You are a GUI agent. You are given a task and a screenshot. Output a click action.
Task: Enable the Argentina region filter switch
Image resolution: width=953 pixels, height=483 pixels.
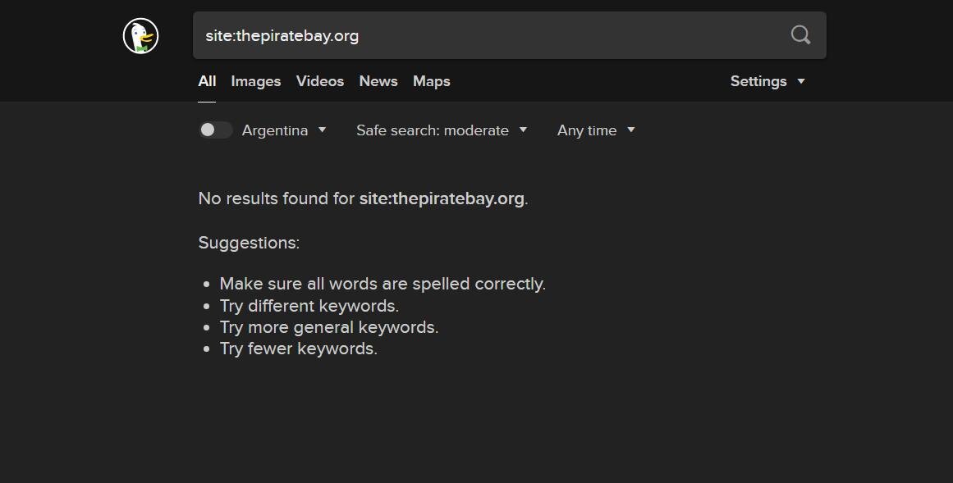pos(215,130)
